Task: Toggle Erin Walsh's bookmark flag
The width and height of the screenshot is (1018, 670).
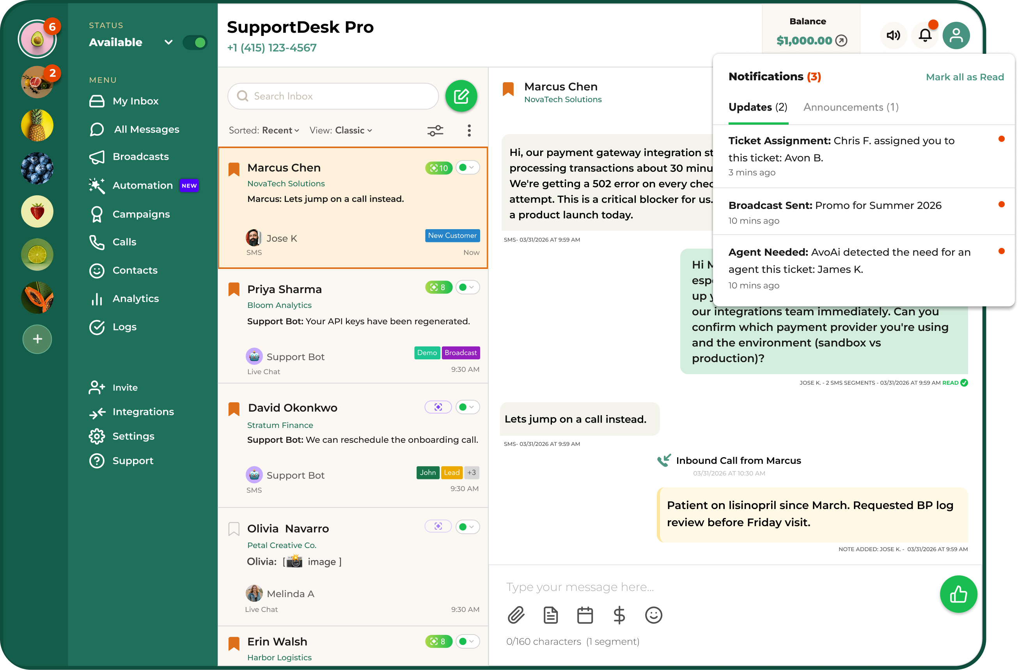Action: (x=234, y=643)
